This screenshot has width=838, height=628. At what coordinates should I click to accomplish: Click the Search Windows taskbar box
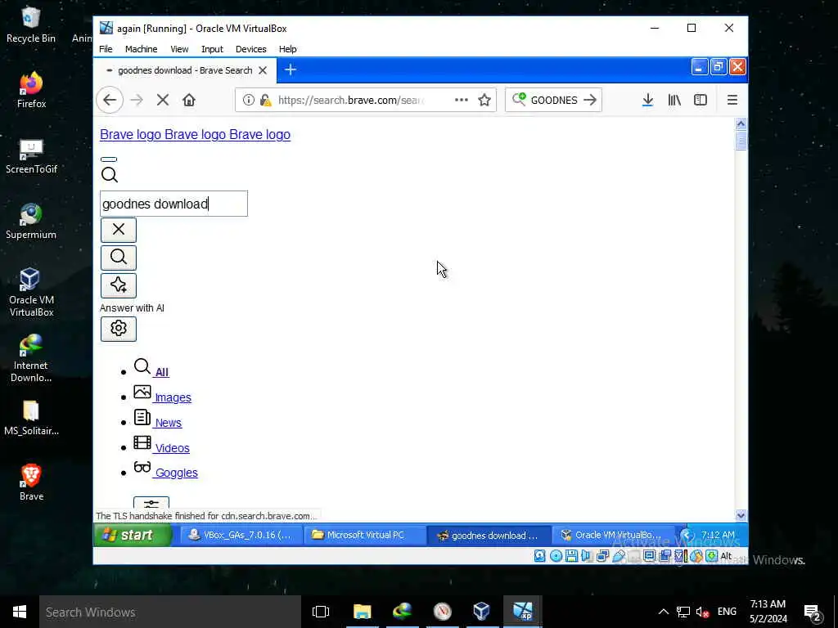tap(170, 612)
